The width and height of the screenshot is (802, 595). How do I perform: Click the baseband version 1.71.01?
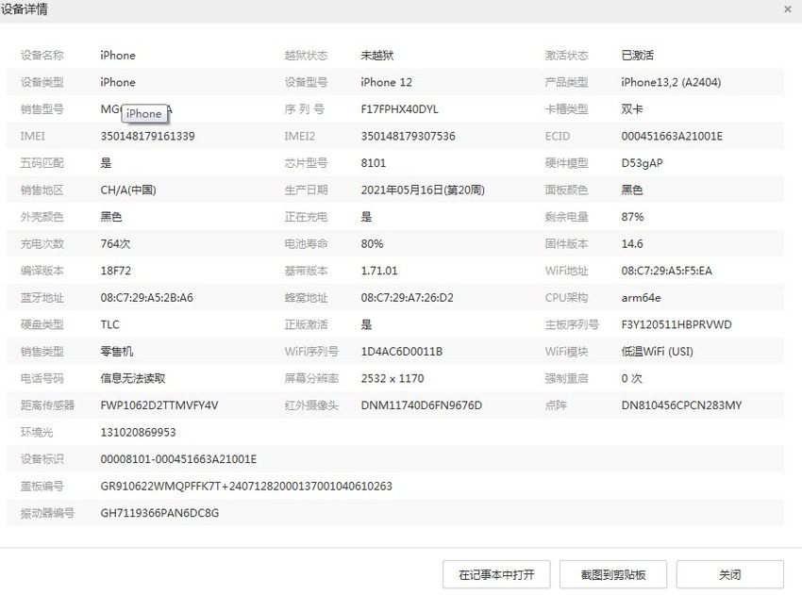[379, 271]
